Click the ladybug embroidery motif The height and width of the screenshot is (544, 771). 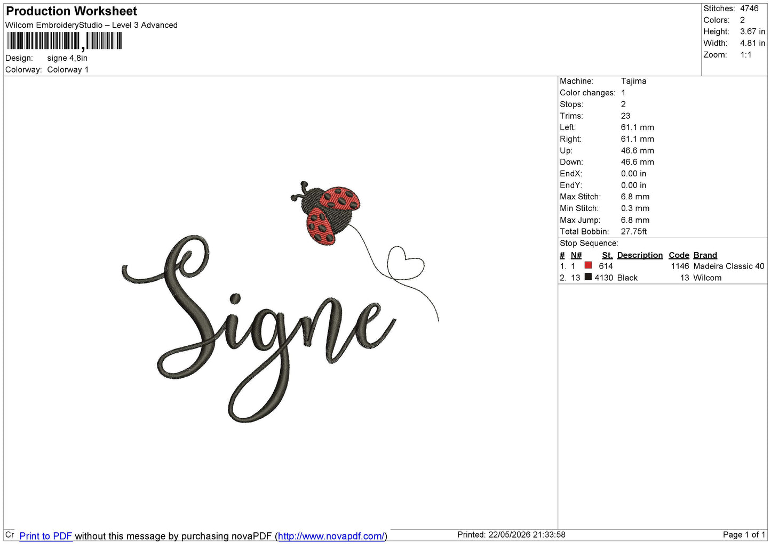pos(325,213)
